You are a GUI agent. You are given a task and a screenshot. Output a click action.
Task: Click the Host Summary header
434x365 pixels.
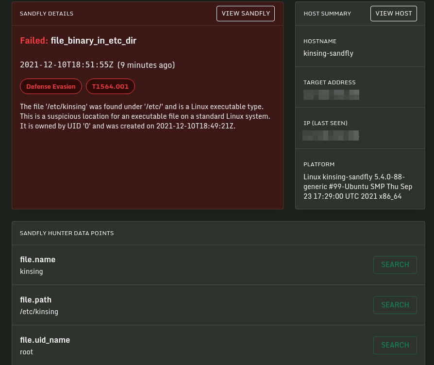[x=327, y=14]
